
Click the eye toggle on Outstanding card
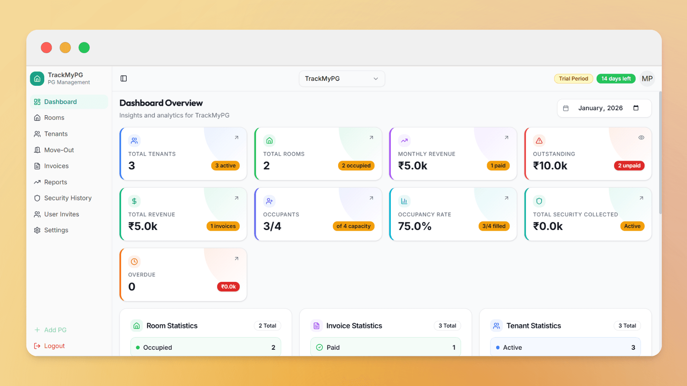(641, 137)
